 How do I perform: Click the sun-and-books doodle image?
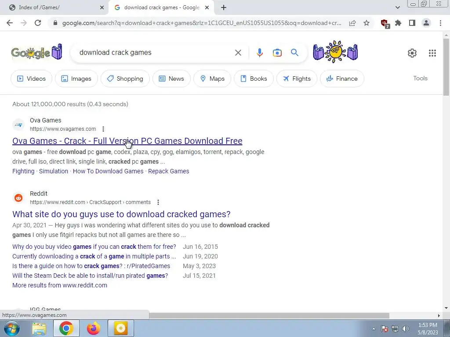(x=335, y=52)
